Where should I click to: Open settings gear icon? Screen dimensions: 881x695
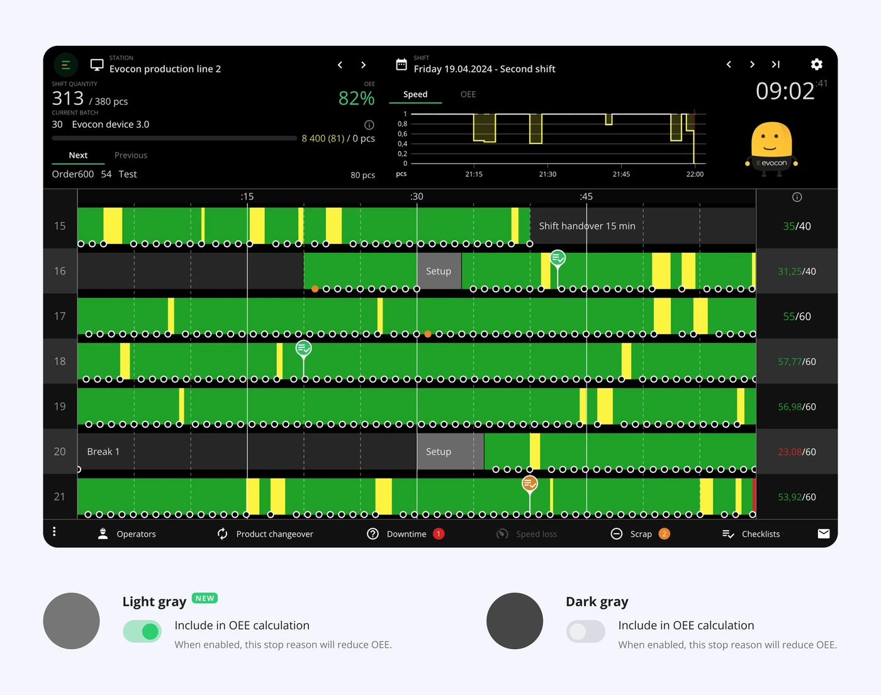coord(817,64)
